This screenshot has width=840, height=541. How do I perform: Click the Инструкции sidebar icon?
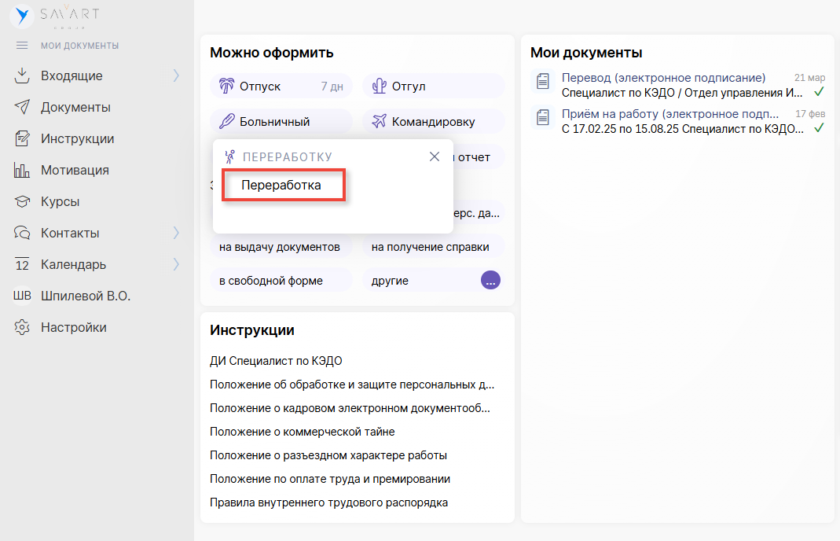pos(22,139)
